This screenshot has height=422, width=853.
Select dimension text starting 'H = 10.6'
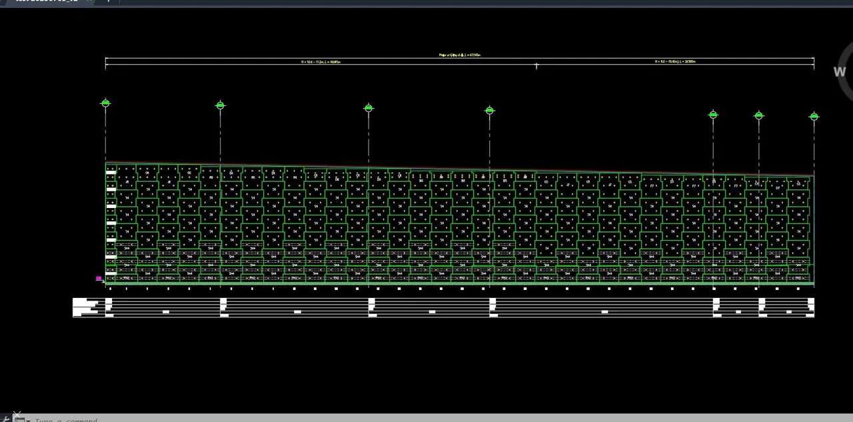321,61
